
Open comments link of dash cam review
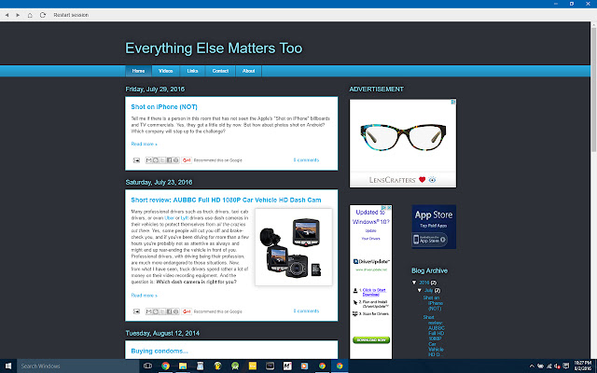(306, 311)
